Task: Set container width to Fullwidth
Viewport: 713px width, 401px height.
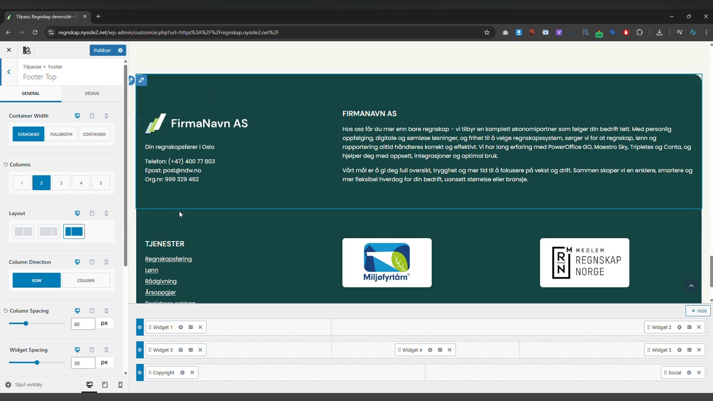Action: (61, 134)
